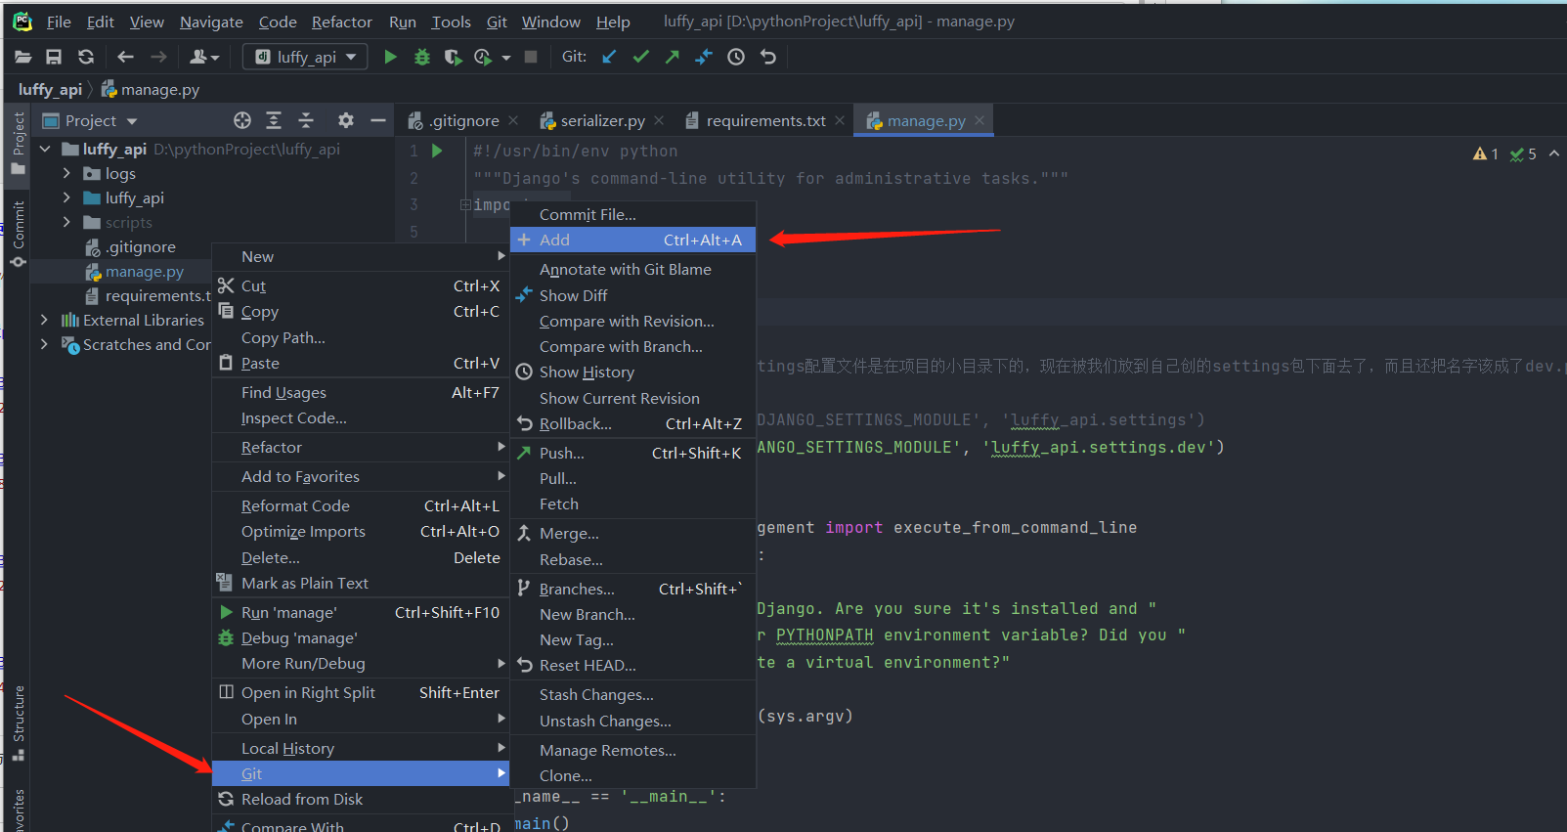Screen dimensions: 1567x832
Task: Click the Select Opened File target icon
Action: pos(242,120)
